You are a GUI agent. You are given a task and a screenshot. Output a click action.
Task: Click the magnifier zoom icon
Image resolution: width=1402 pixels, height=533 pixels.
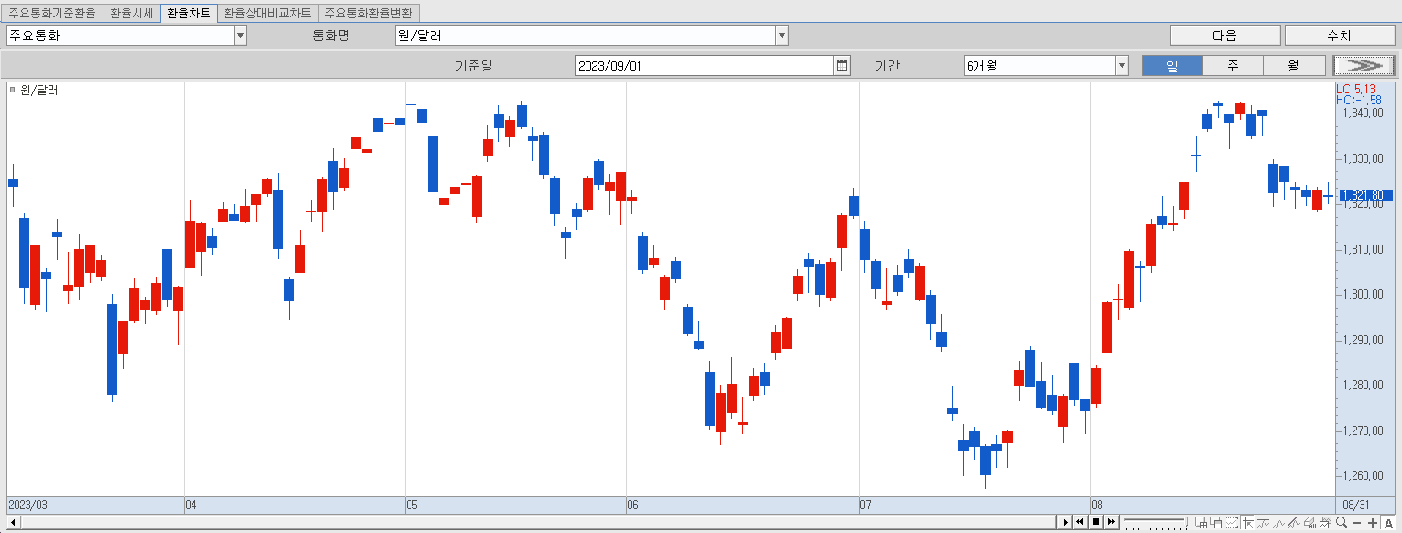1342,522
